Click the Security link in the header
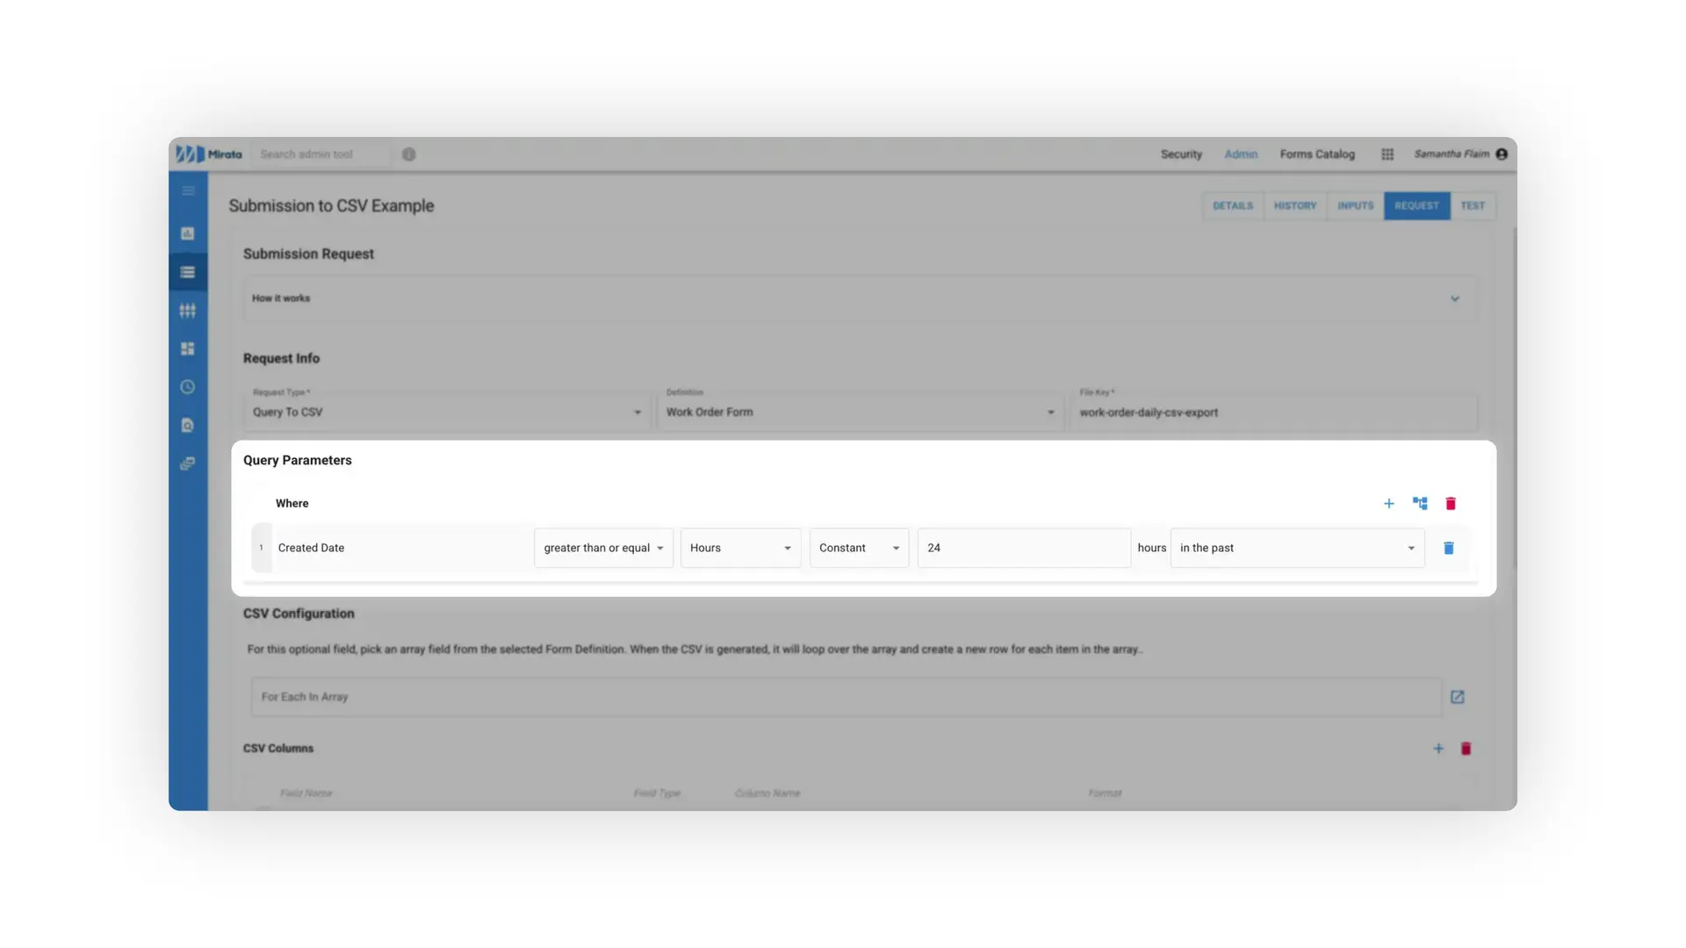 1180,154
